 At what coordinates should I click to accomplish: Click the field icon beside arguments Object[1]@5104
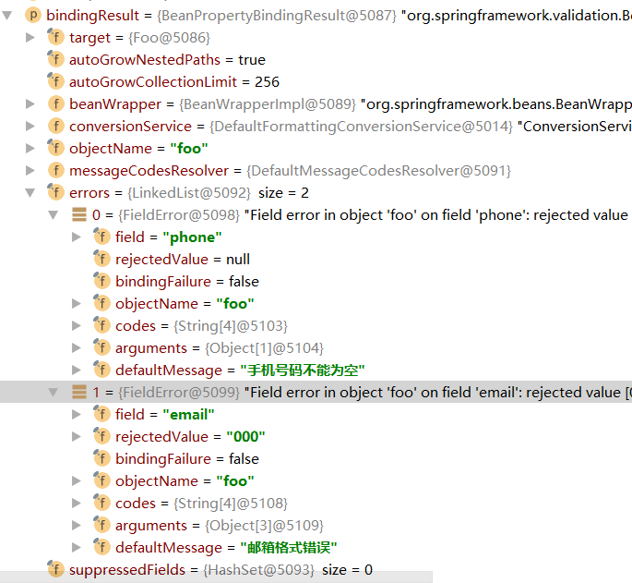pos(102,347)
